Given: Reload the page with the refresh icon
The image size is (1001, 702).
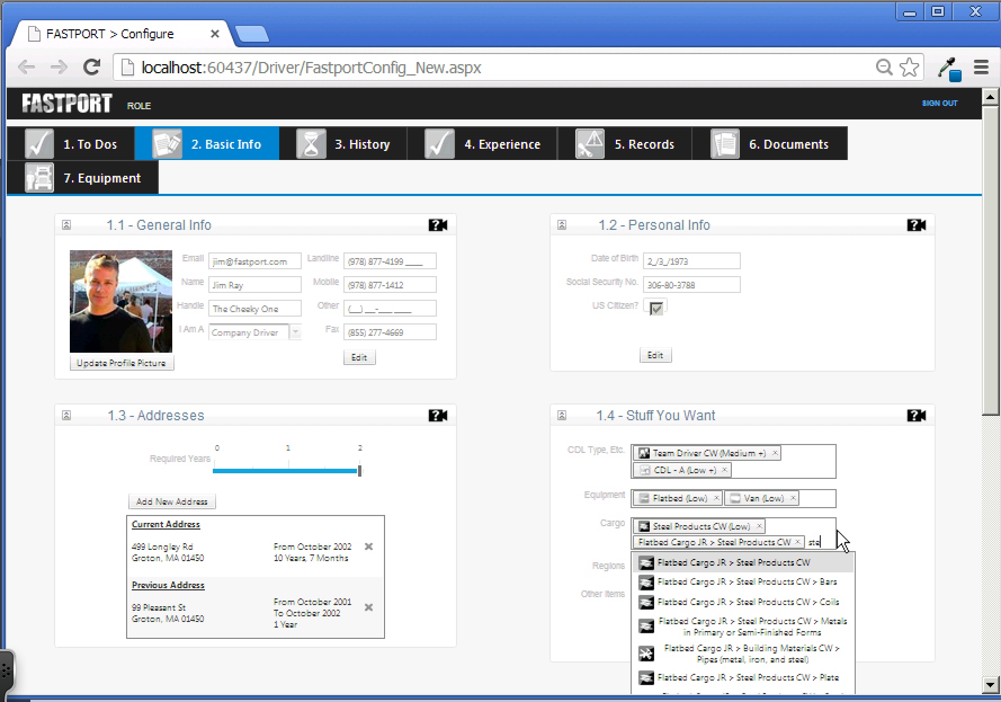Looking at the screenshot, I should [x=92, y=67].
